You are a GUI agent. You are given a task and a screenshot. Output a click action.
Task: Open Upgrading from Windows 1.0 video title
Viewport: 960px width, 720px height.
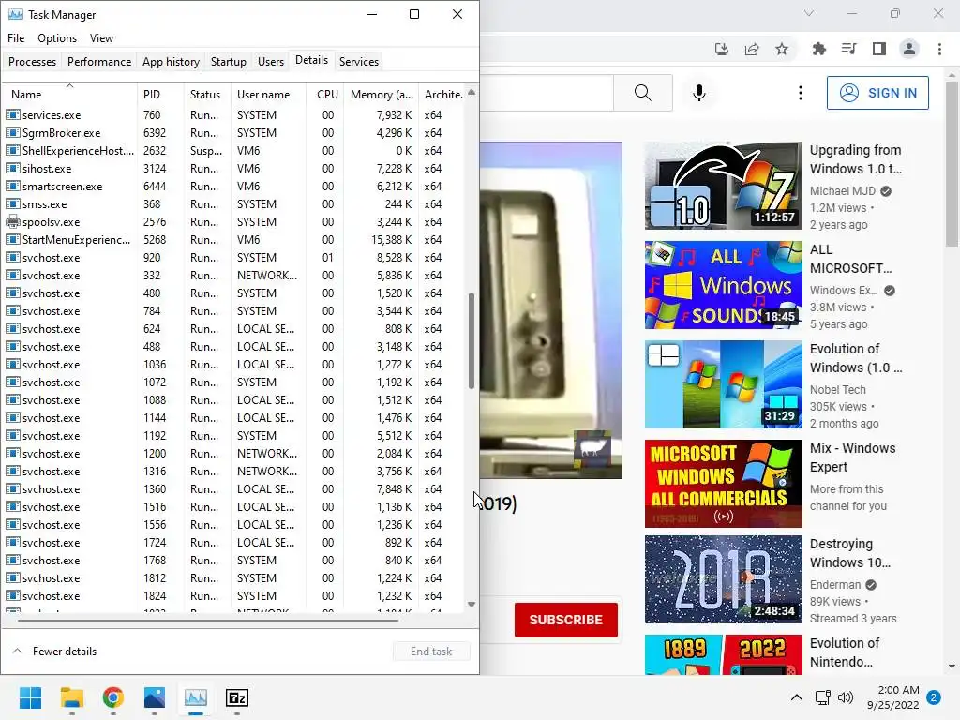coord(855,159)
